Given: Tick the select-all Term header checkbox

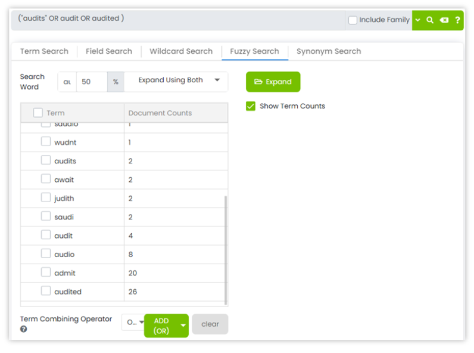Looking at the screenshot, I should (x=38, y=113).
